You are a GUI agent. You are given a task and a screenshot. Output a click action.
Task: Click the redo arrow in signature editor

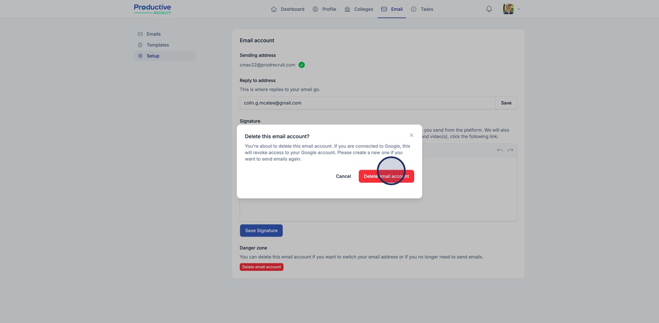tap(510, 150)
